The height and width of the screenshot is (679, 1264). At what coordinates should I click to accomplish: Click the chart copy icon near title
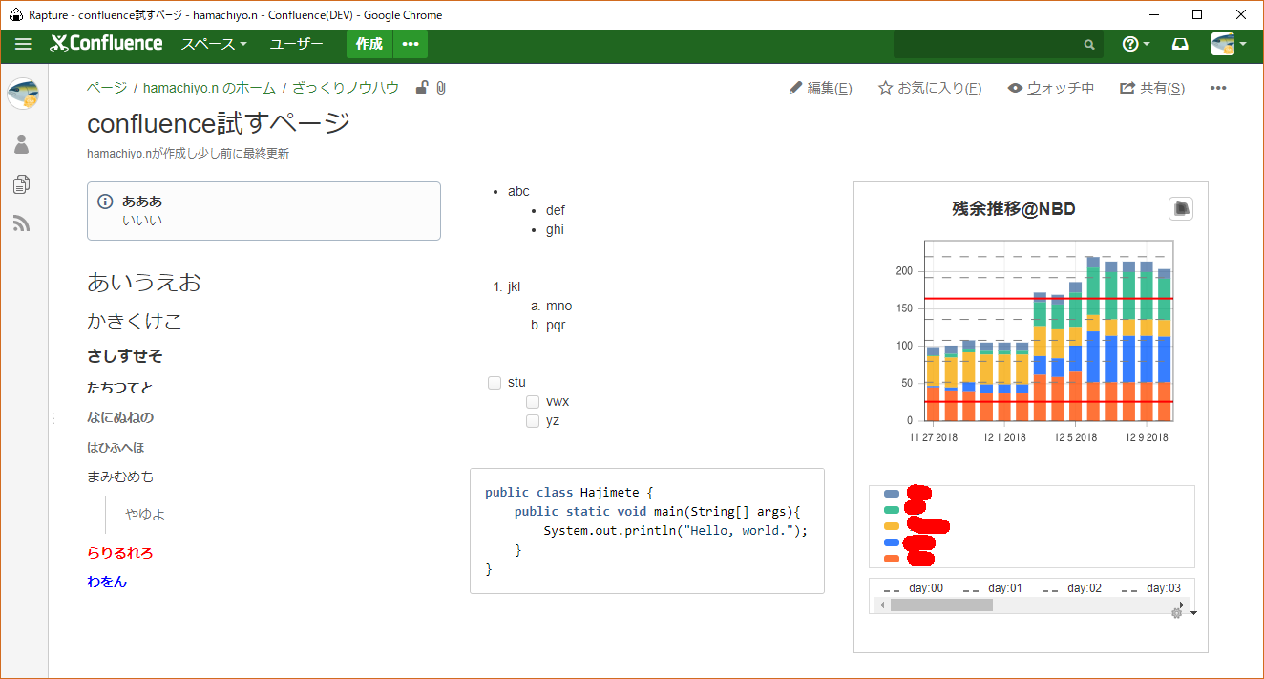tap(1181, 208)
